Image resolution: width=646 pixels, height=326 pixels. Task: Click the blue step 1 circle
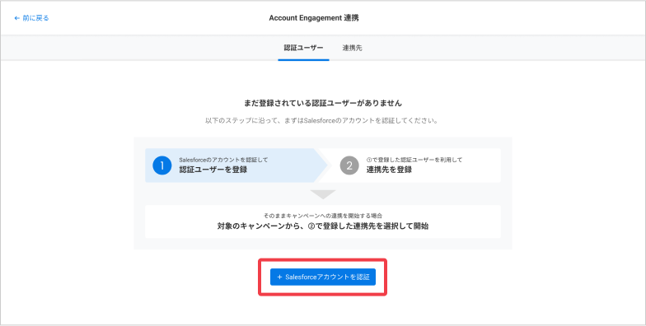coord(161,165)
